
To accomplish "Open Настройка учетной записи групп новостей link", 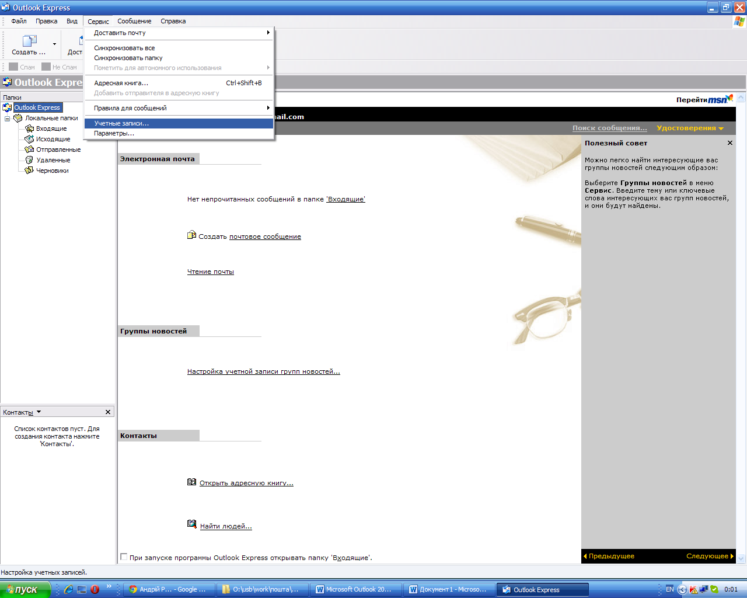I will [x=263, y=371].
